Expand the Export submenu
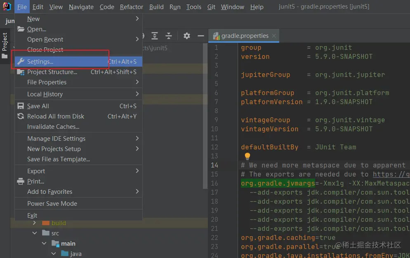The image size is (410, 258). 78,171
